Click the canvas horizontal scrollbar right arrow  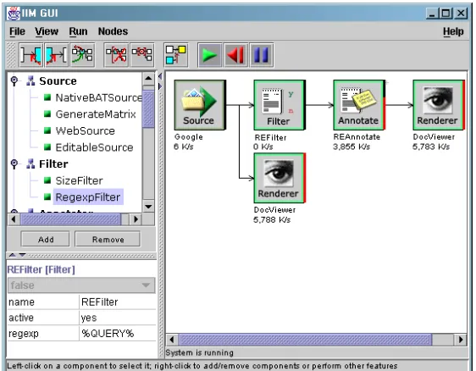461,340
